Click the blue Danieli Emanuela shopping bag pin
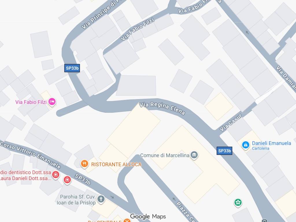 tap(246, 145)
